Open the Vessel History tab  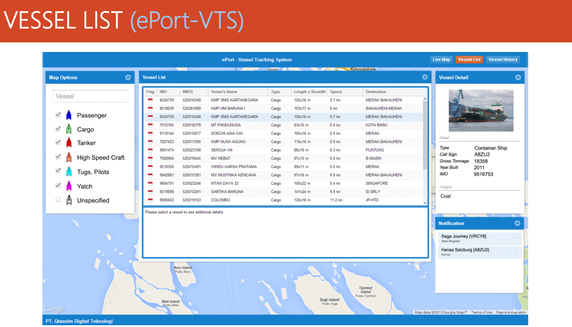pos(503,59)
